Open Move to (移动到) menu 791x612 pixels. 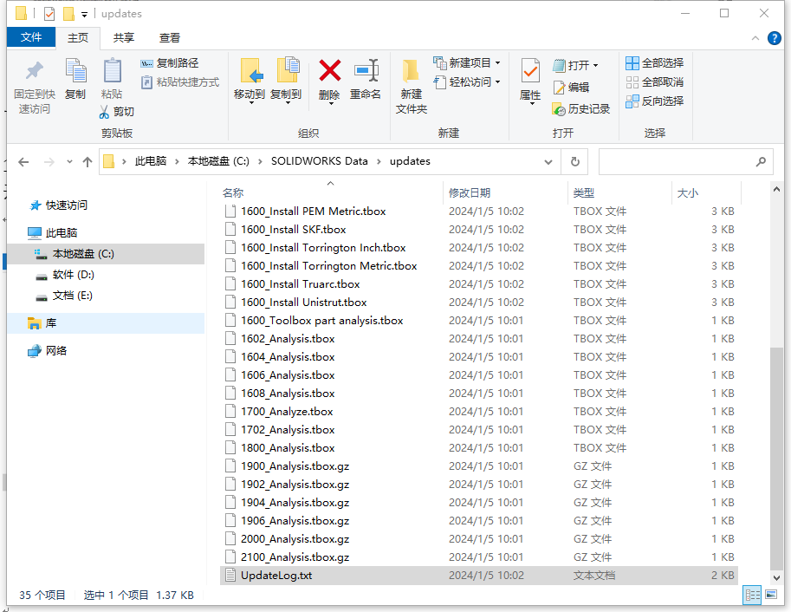(250, 81)
